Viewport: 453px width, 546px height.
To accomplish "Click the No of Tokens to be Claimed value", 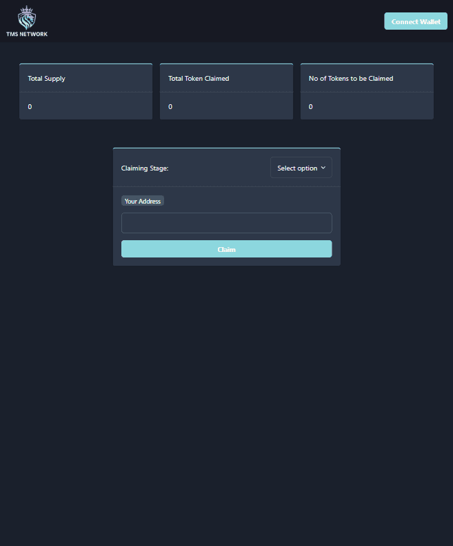I will click(311, 107).
